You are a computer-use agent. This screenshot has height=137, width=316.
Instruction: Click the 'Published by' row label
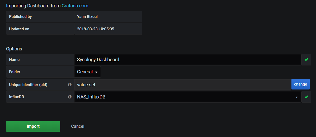pyautogui.click(x=20, y=17)
